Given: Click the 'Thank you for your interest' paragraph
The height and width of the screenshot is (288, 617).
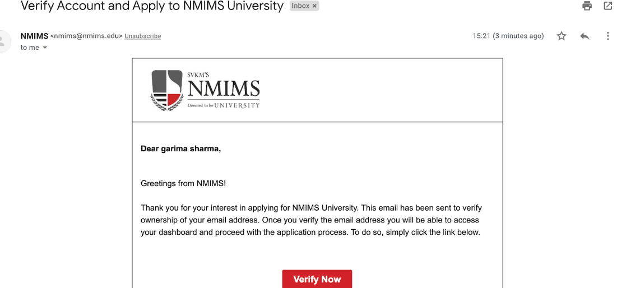Looking at the screenshot, I should coord(311,220).
